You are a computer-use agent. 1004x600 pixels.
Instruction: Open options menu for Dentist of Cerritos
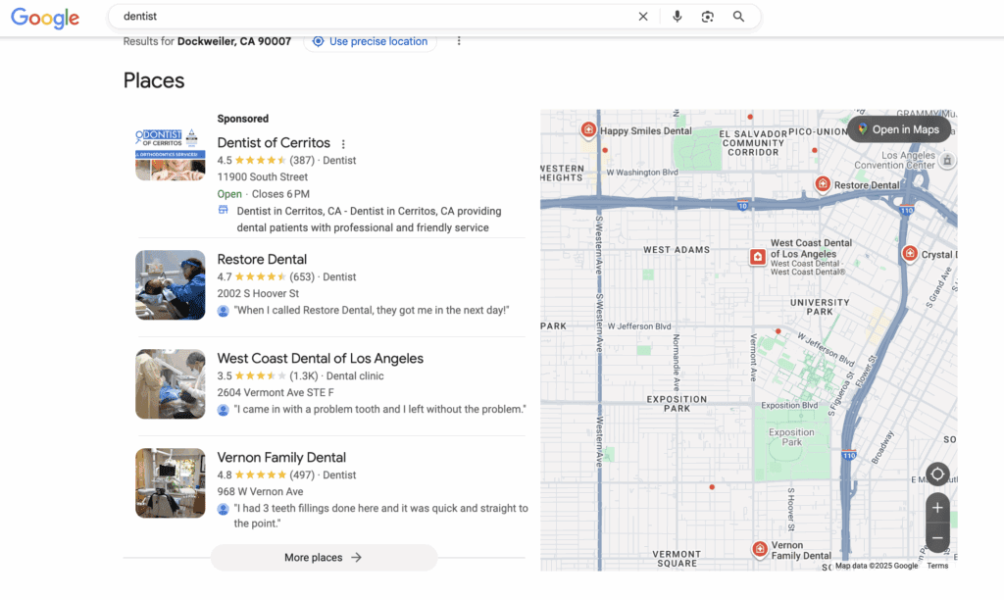pos(343,144)
